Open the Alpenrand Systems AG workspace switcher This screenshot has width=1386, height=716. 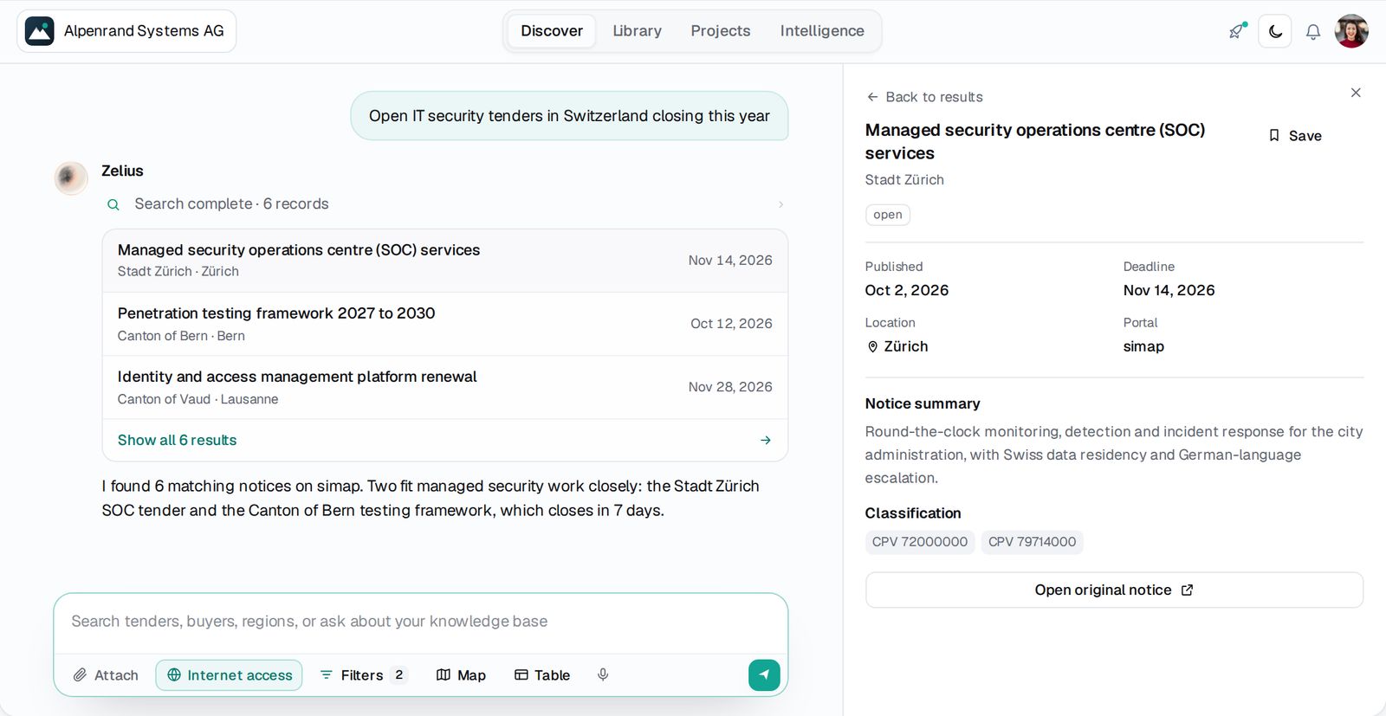pos(126,31)
